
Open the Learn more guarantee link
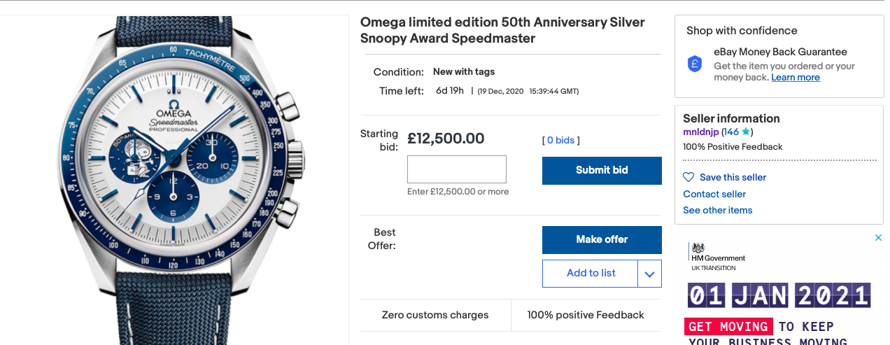coord(795,78)
